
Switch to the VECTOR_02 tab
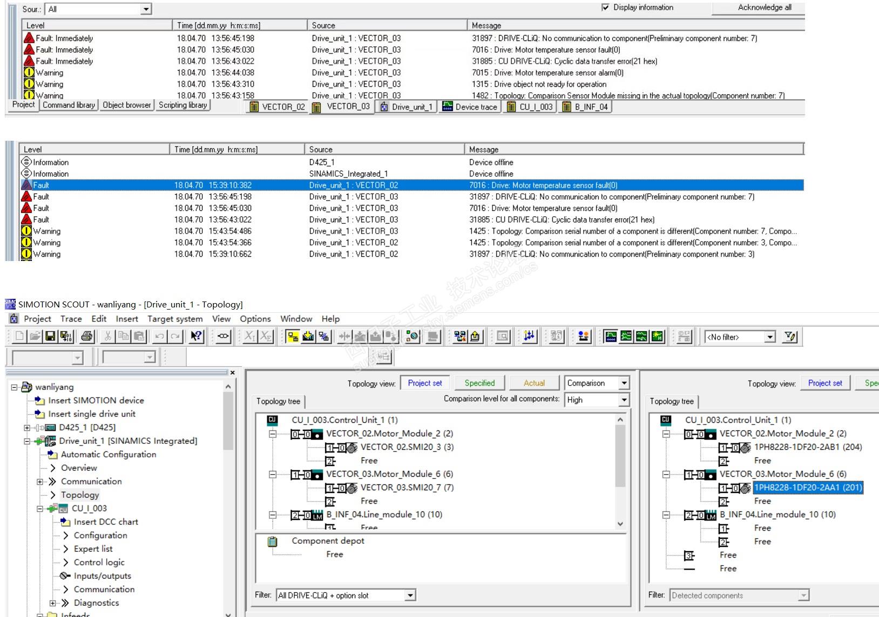[278, 107]
